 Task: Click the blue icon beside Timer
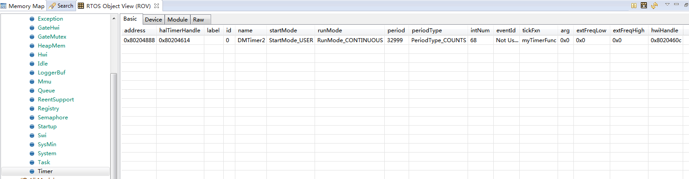[32, 171]
